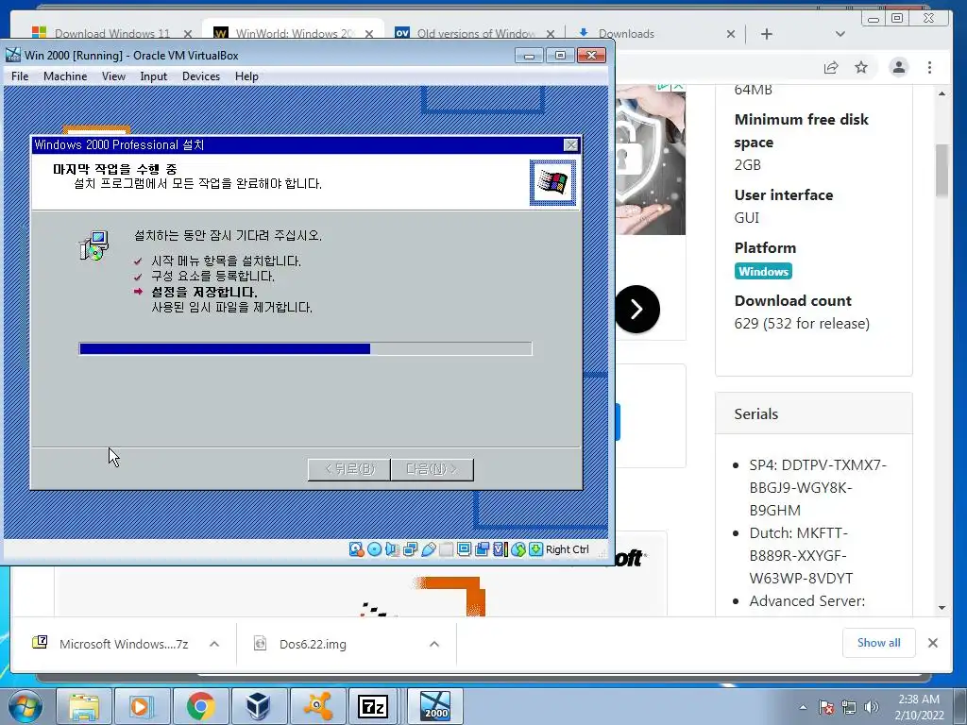Bookmark the page with the star icon
The height and width of the screenshot is (725, 967).
click(861, 67)
